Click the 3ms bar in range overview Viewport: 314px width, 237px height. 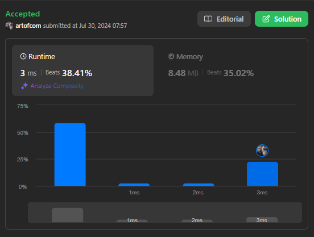coord(262,220)
